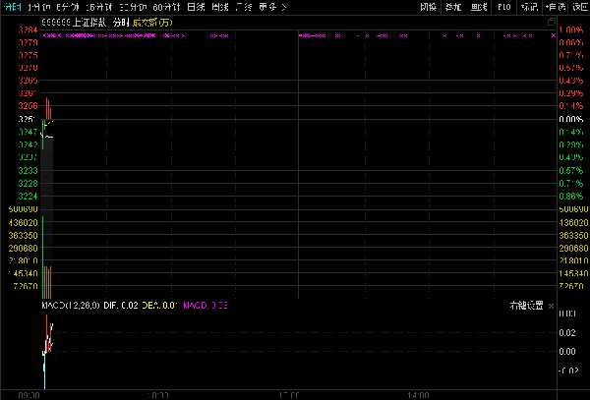The height and width of the screenshot is (400, 590).
Task: Click the 标记 mark button
Action: (529, 7)
